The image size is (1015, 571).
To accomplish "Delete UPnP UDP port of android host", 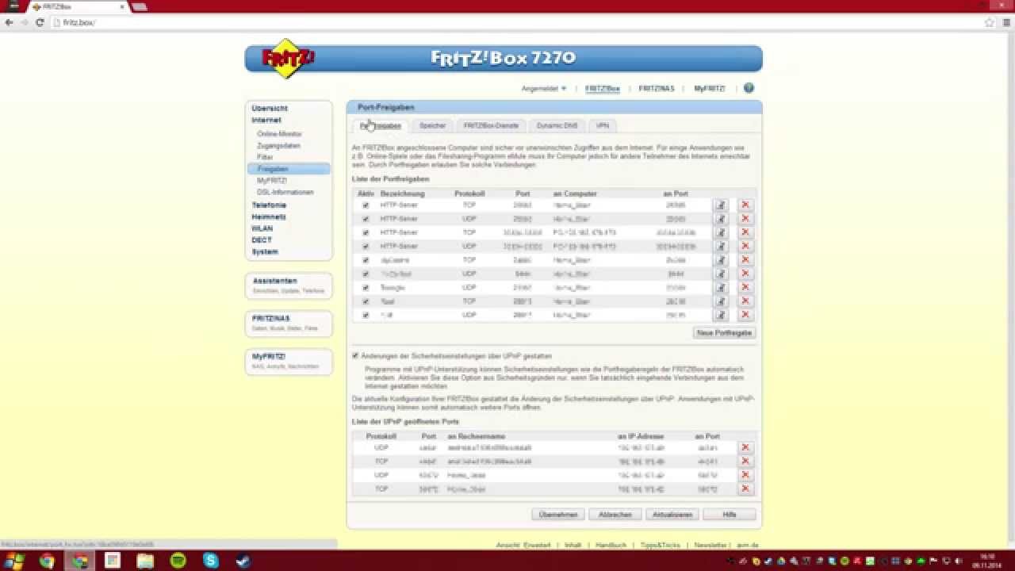I will point(745,447).
